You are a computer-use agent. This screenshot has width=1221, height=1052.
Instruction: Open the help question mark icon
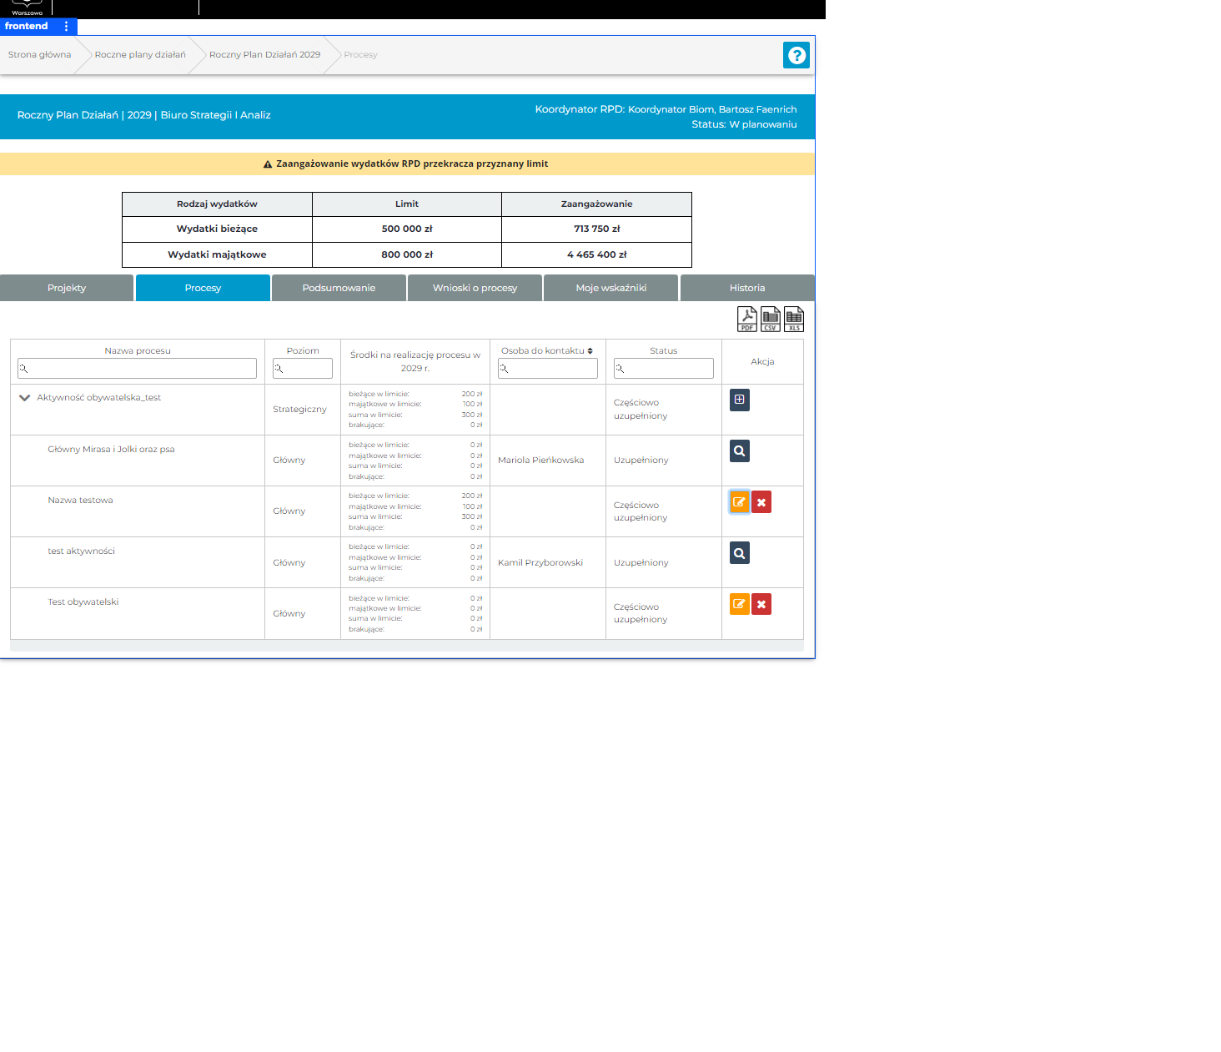(796, 55)
